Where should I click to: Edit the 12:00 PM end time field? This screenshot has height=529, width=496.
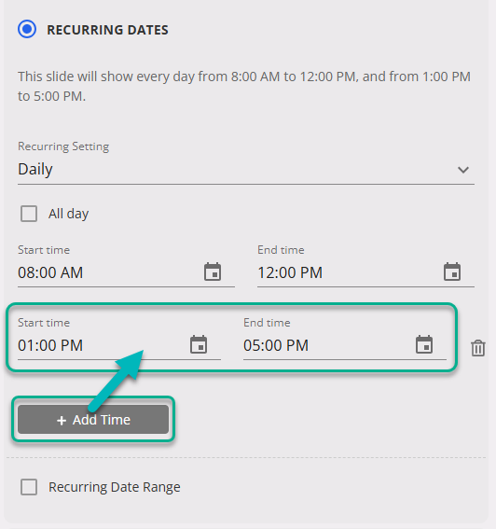[365, 272]
